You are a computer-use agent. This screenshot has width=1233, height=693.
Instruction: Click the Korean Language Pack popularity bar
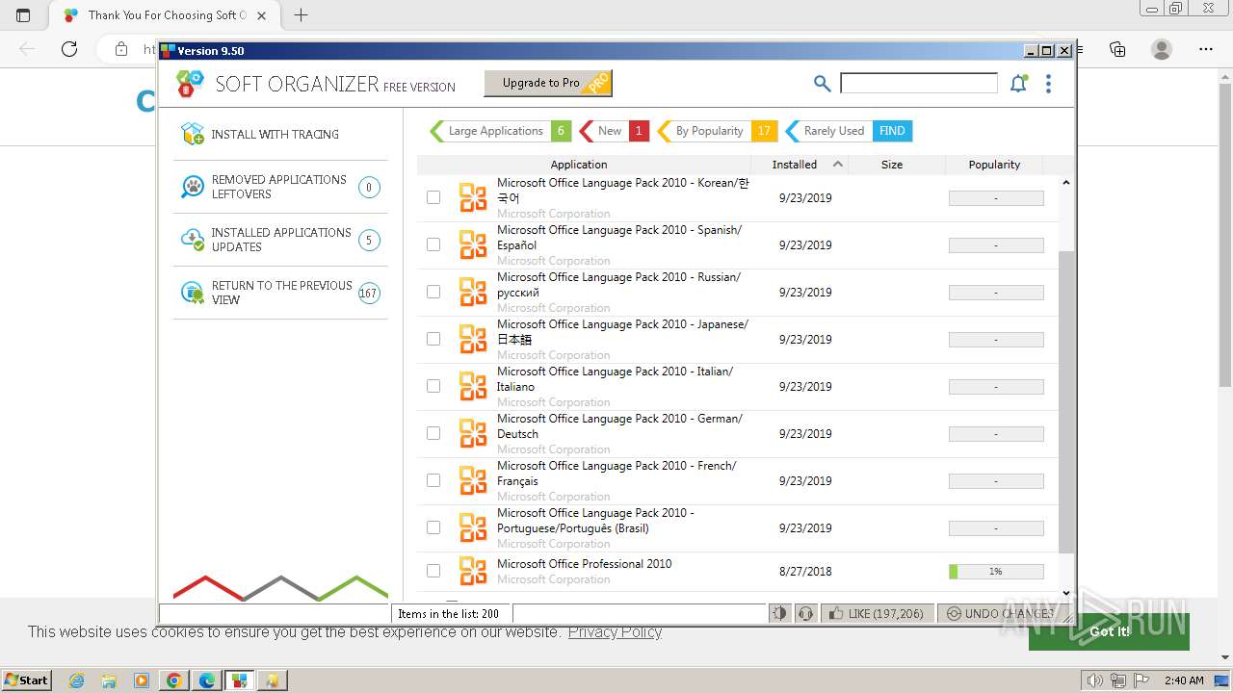[x=996, y=197]
